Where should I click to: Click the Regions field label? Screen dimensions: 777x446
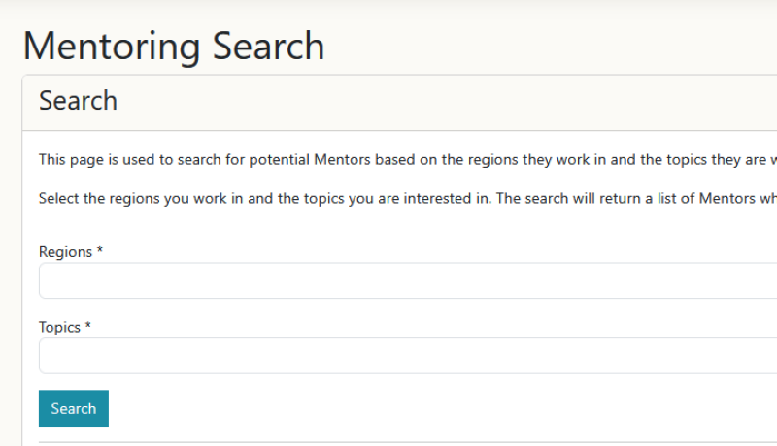pyautogui.click(x=66, y=252)
